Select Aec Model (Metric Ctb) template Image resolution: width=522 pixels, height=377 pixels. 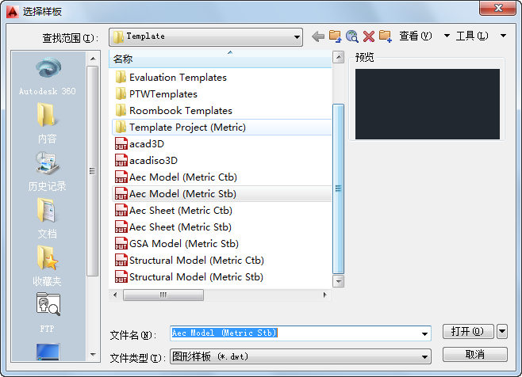point(221,177)
